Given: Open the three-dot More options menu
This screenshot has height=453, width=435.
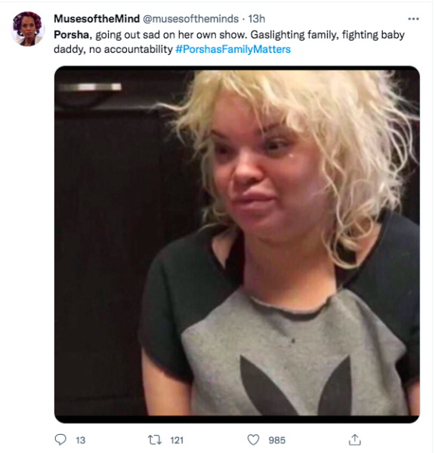Looking at the screenshot, I should click(x=413, y=19).
